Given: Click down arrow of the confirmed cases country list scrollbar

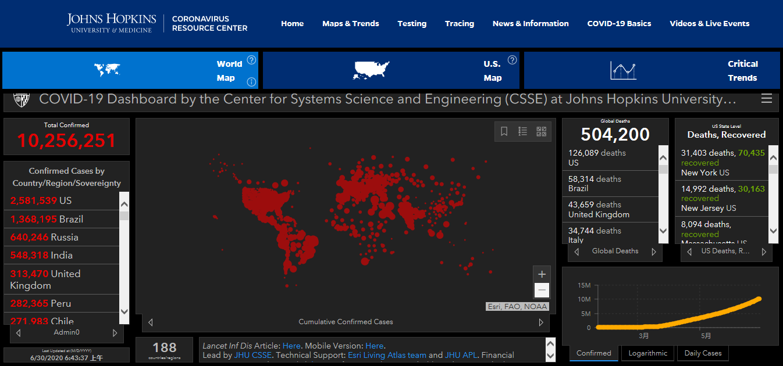Looking at the screenshot, I should point(124,311).
